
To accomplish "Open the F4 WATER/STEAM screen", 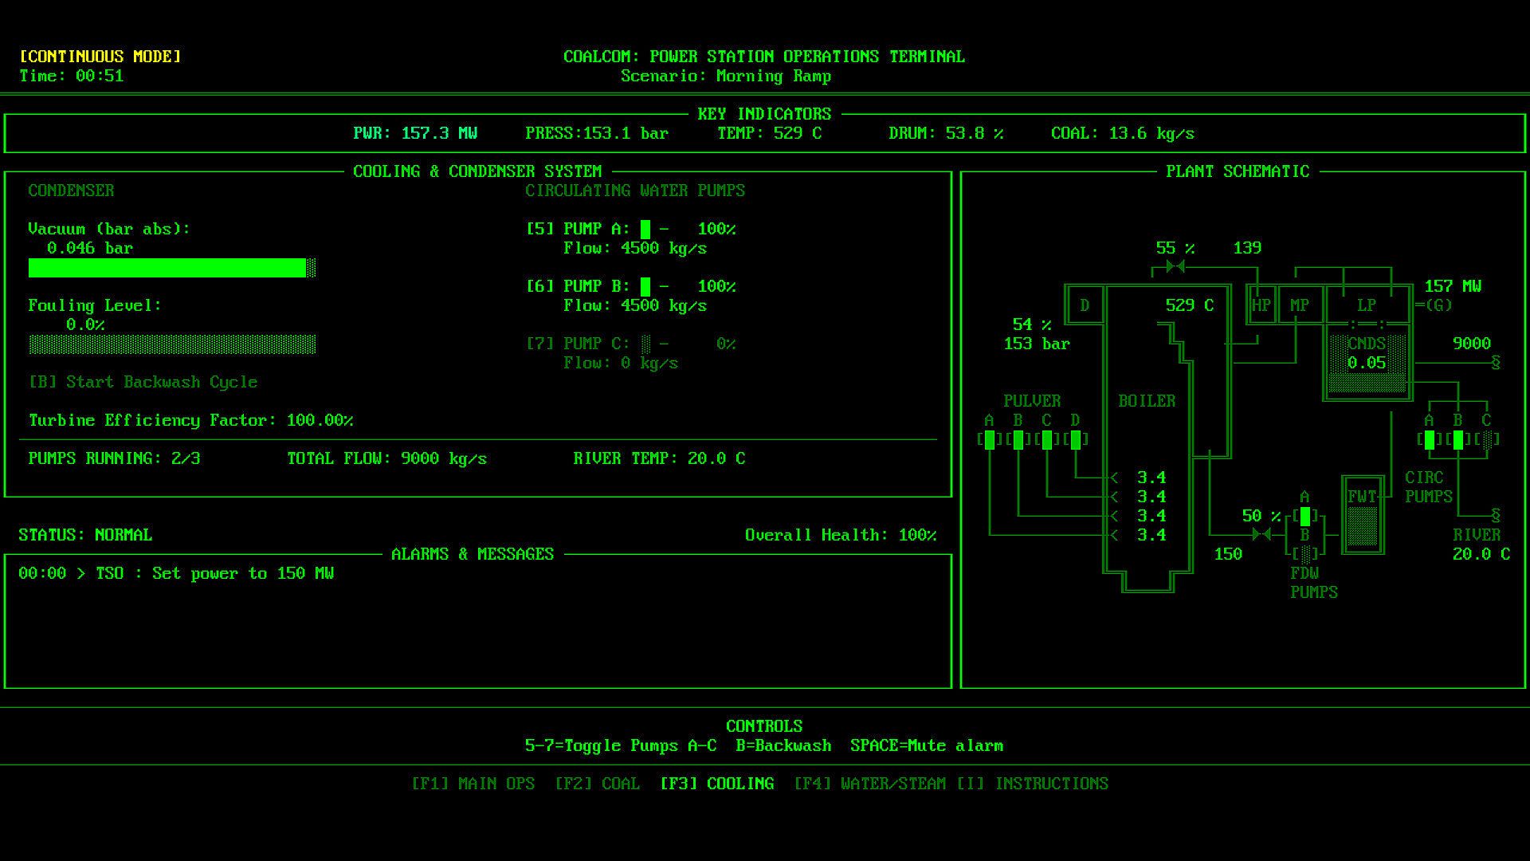I will click(869, 784).
